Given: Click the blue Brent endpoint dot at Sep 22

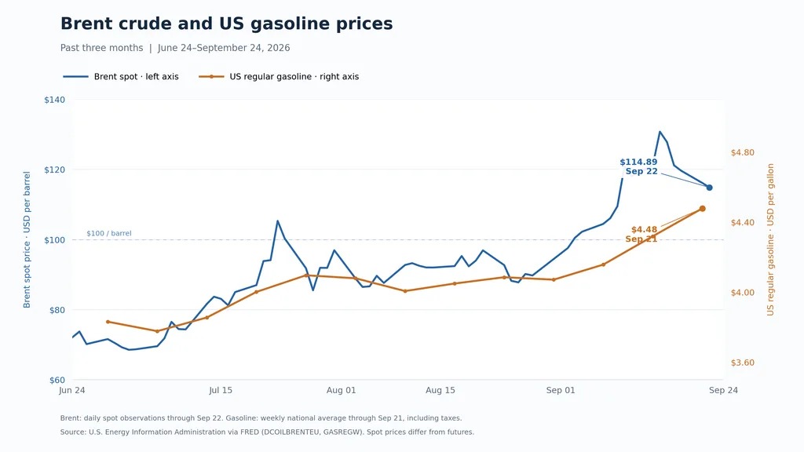Looking at the screenshot, I should (709, 188).
